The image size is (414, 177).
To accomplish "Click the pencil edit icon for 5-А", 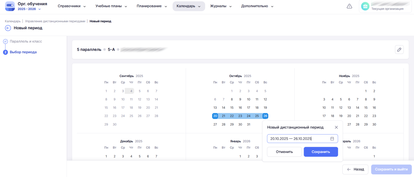I will point(399,50).
